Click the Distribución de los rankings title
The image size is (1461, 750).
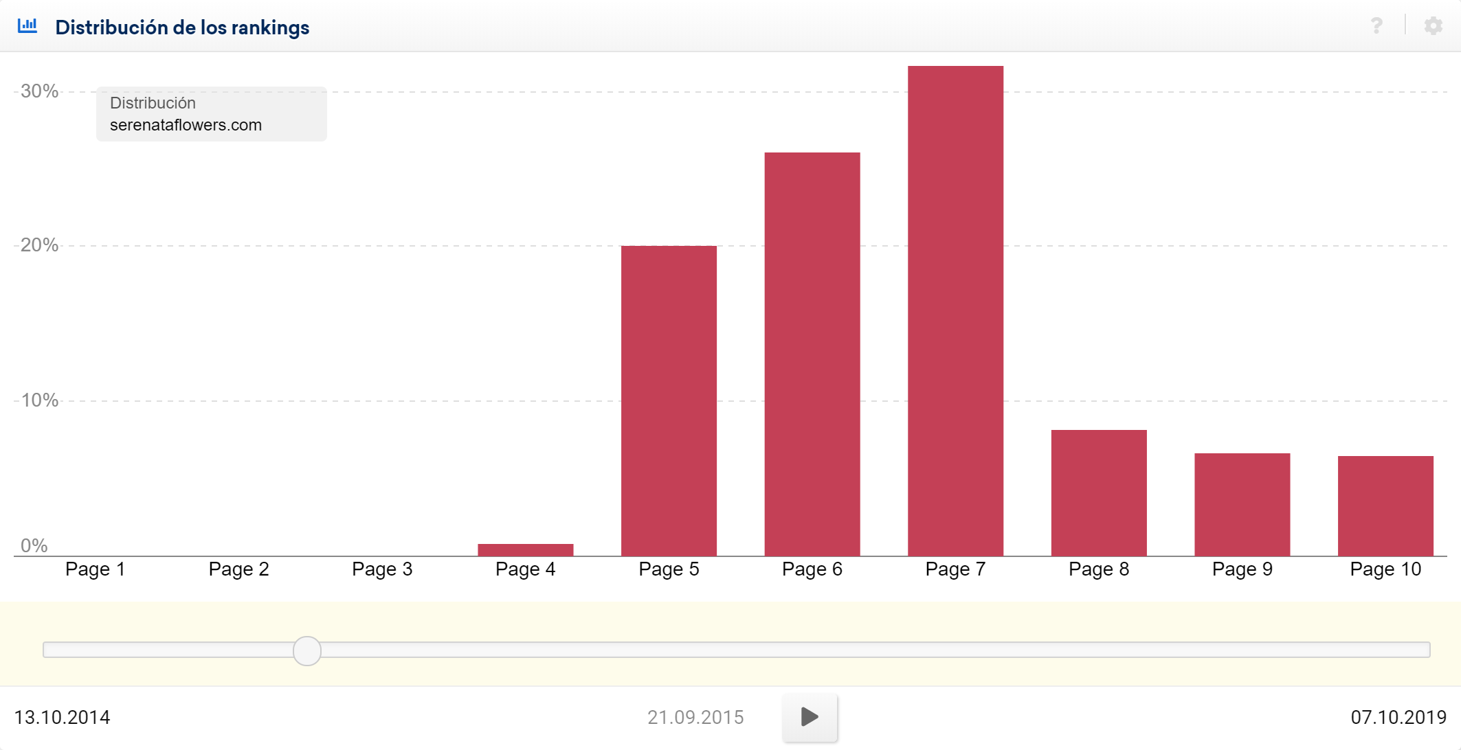[182, 27]
